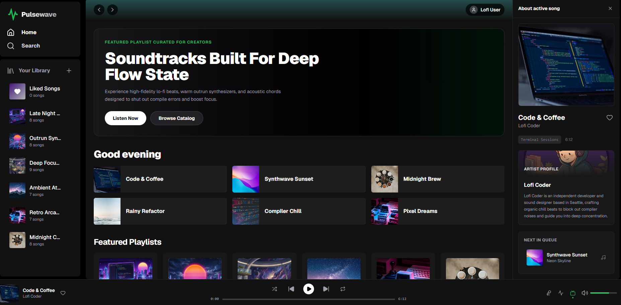Click Lofi Coder artist name in player bar
The image size is (621, 305).
click(32, 296)
